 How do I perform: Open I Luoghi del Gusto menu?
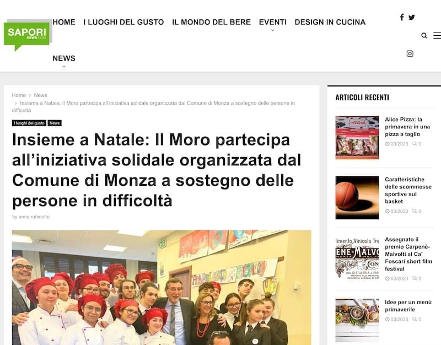click(123, 22)
